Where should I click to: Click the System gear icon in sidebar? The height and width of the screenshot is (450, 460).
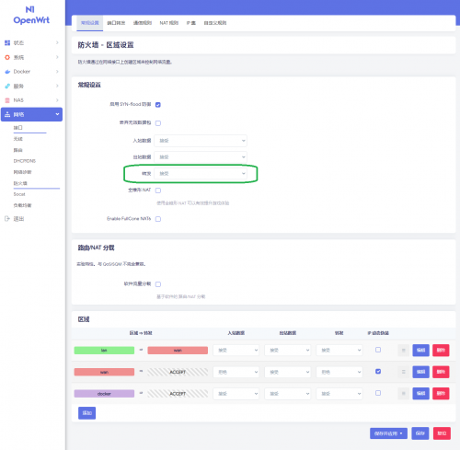click(7, 57)
